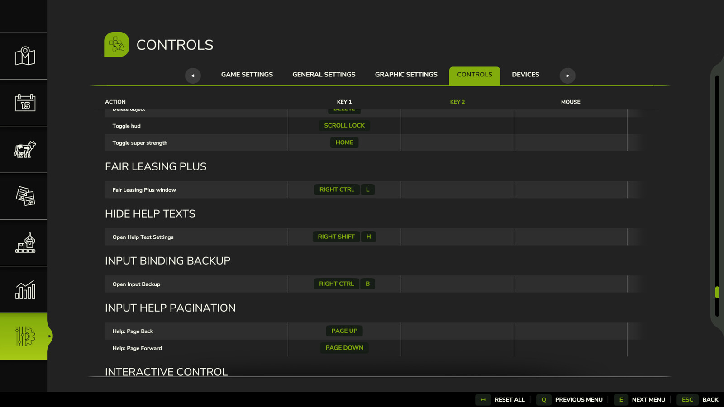This screenshot has height=407, width=724.
Task: Click the green controller icon beside CONTROLS
Action: point(116,44)
